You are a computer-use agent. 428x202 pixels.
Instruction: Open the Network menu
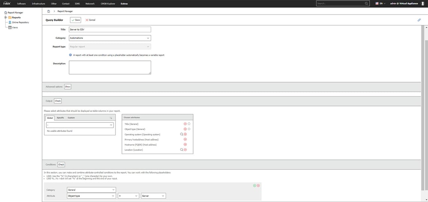(90, 4)
